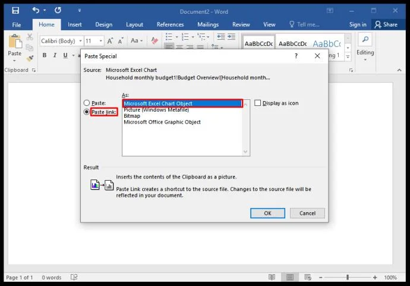Click the Save icon in title bar

click(x=15, y=11)
